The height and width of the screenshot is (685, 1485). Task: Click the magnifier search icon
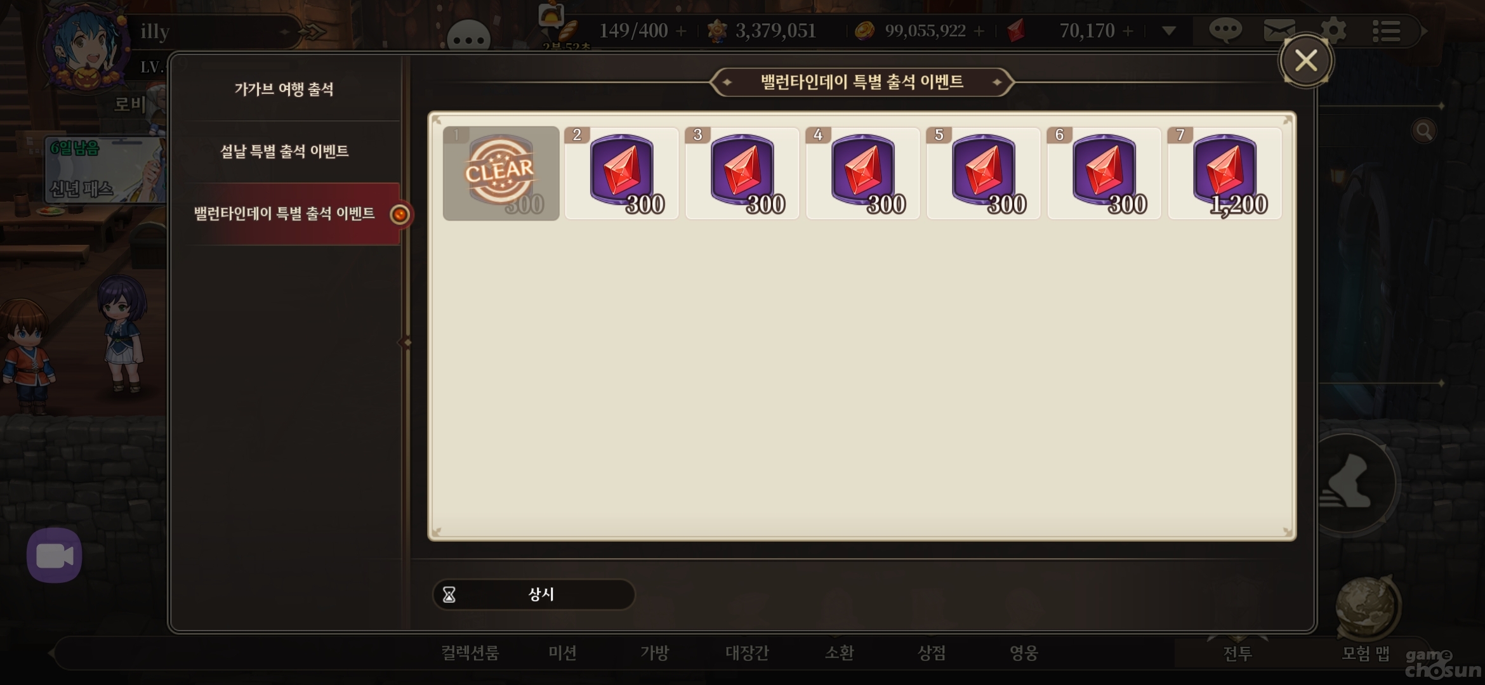[1423, 131]
